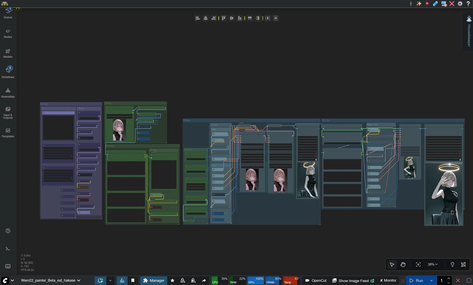Click the share arrow icon in bottom bar

[x=204, y=281]
